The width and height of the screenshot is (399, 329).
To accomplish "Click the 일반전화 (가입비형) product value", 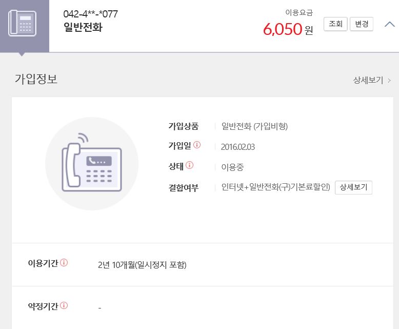I will tap(254, 126).
